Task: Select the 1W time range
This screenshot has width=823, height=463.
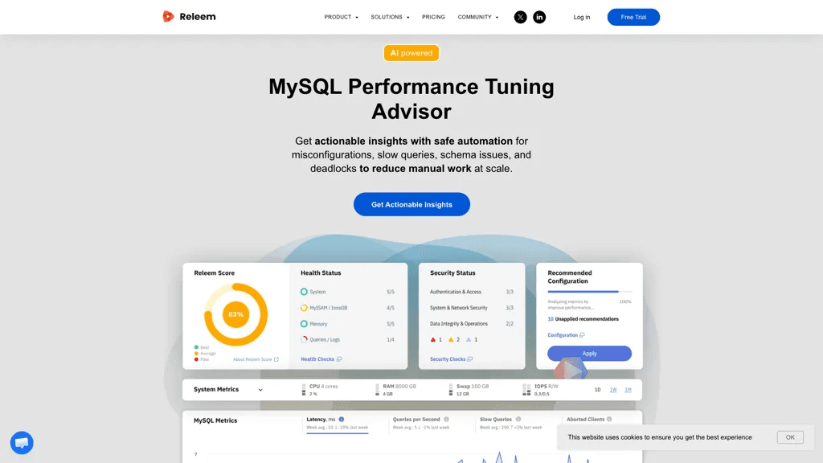Action: 613,390
